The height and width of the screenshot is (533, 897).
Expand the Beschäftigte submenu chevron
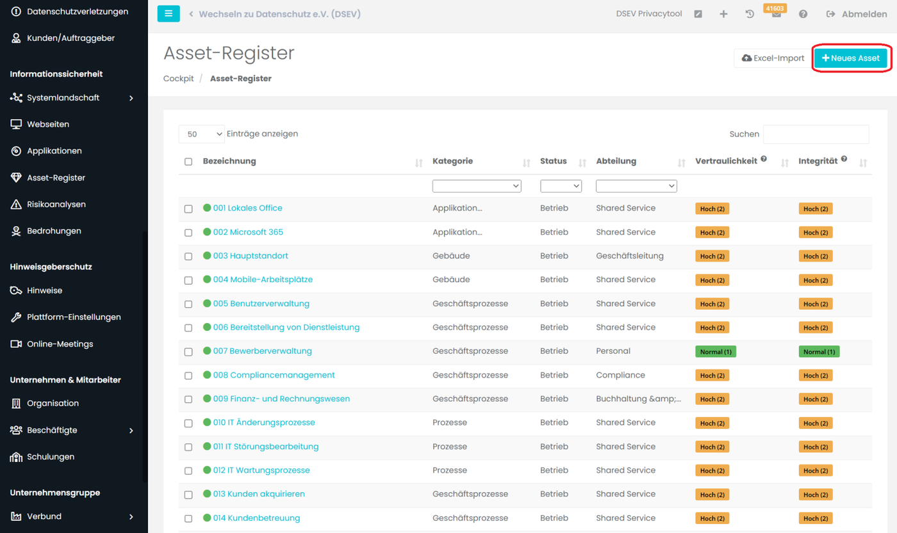[131, 431]
